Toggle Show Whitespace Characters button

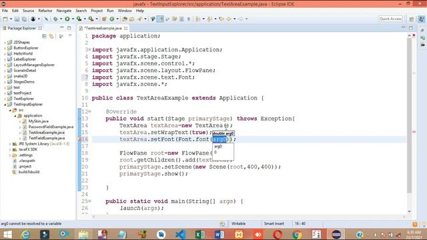188,19
